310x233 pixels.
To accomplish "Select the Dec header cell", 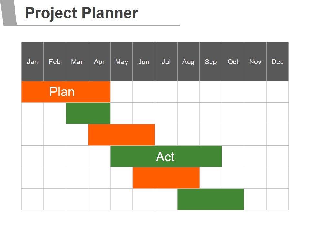I will 277,61.
